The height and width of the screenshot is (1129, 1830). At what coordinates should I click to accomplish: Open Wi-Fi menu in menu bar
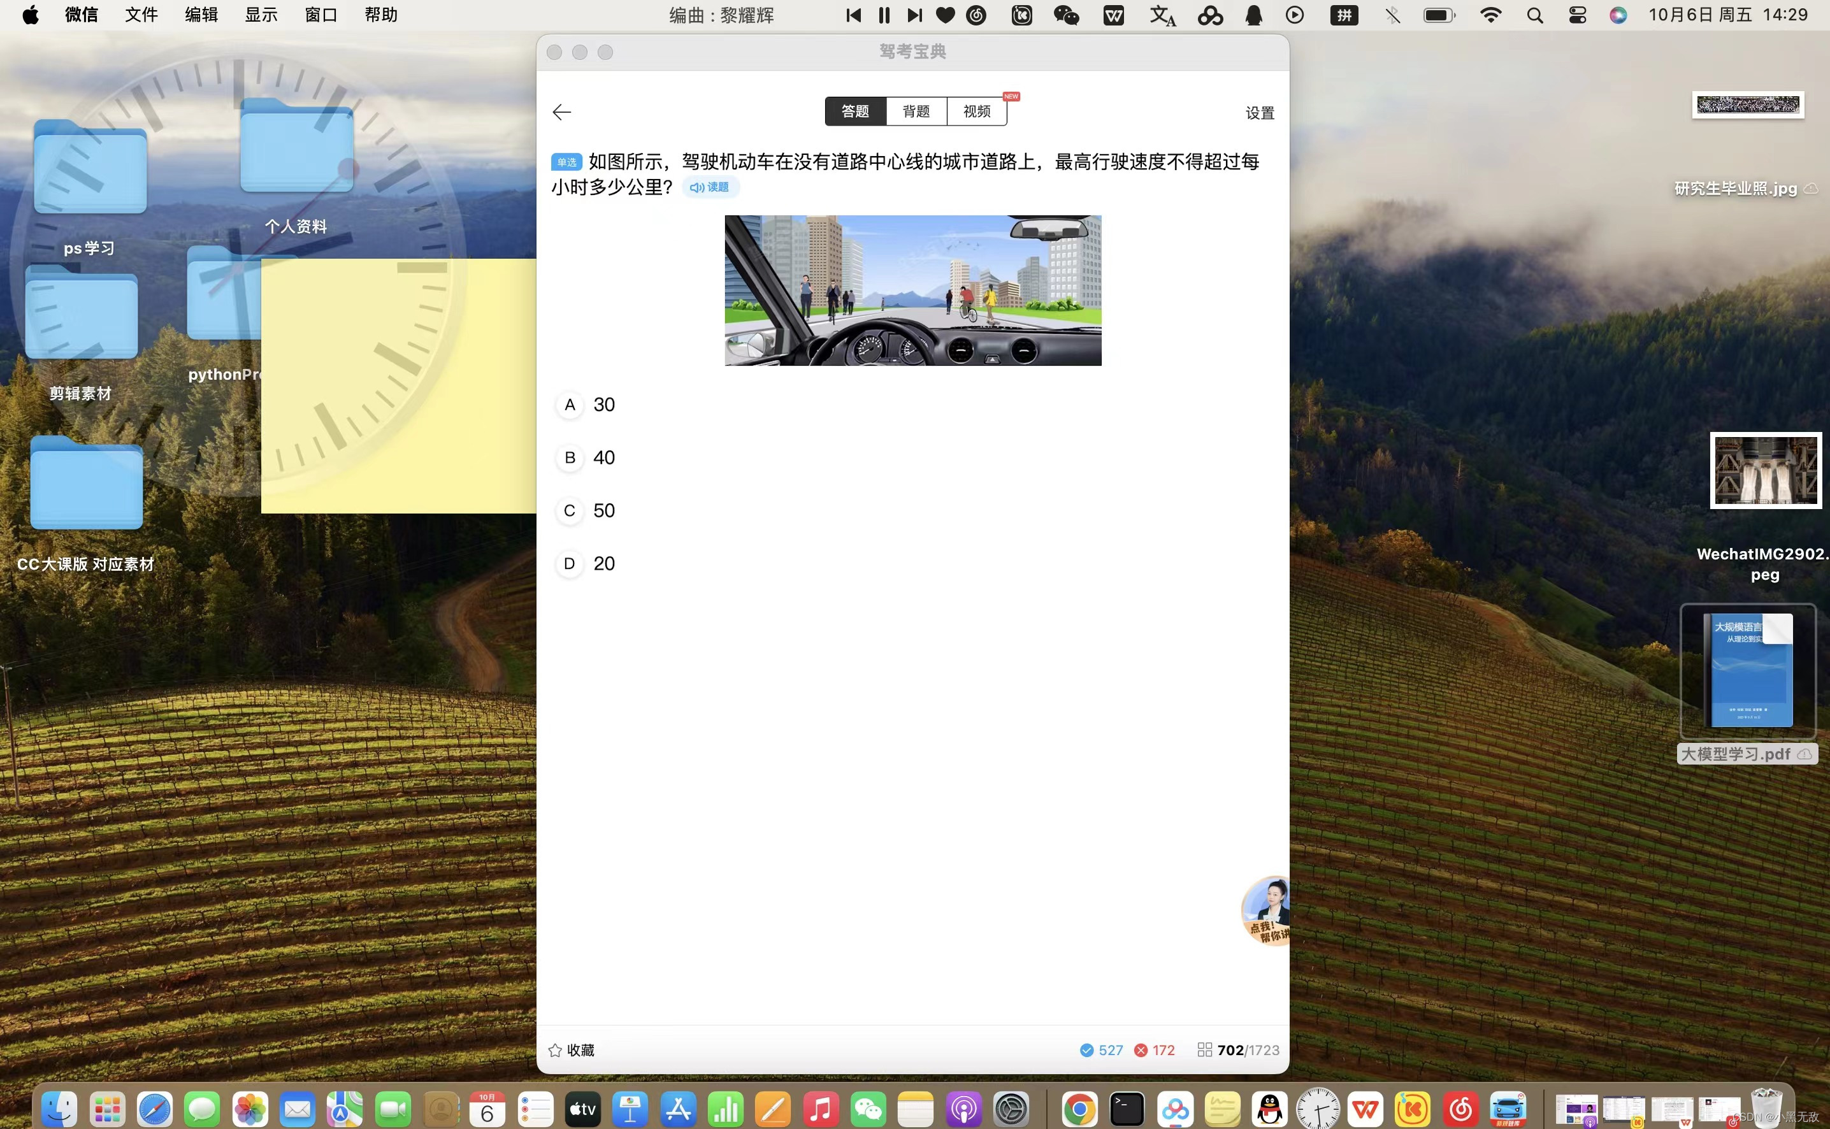[1490, 15]
